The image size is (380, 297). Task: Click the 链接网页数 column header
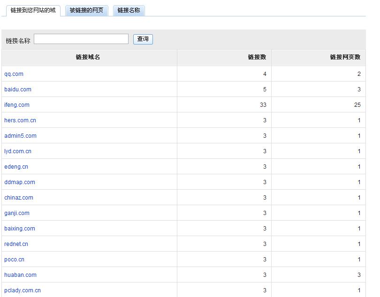(345, 57)
